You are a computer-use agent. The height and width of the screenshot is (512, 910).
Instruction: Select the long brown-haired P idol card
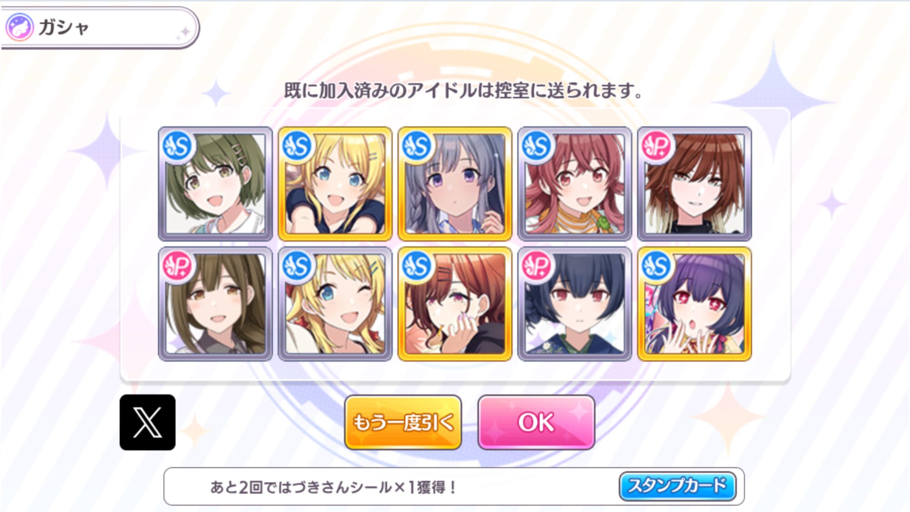[215, 304]
